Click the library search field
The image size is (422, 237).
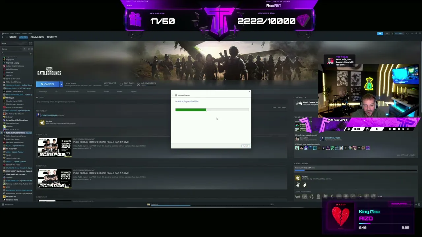[x=15, y=54]
